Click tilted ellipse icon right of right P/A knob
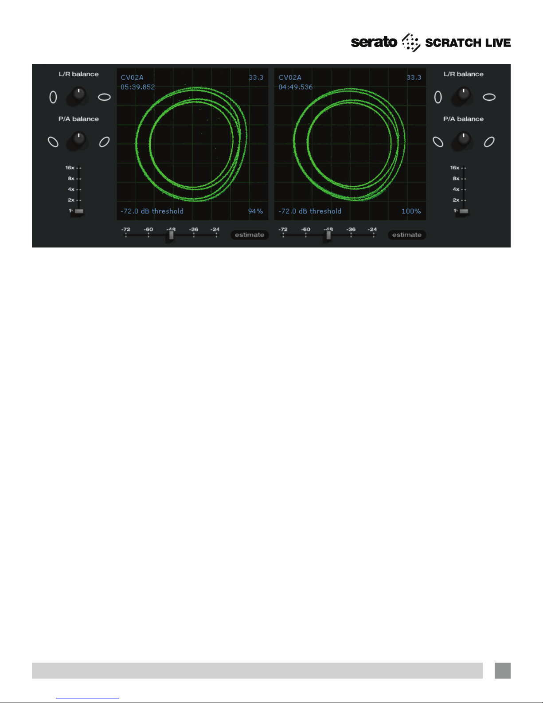The image size is (543, 703). 489,142
